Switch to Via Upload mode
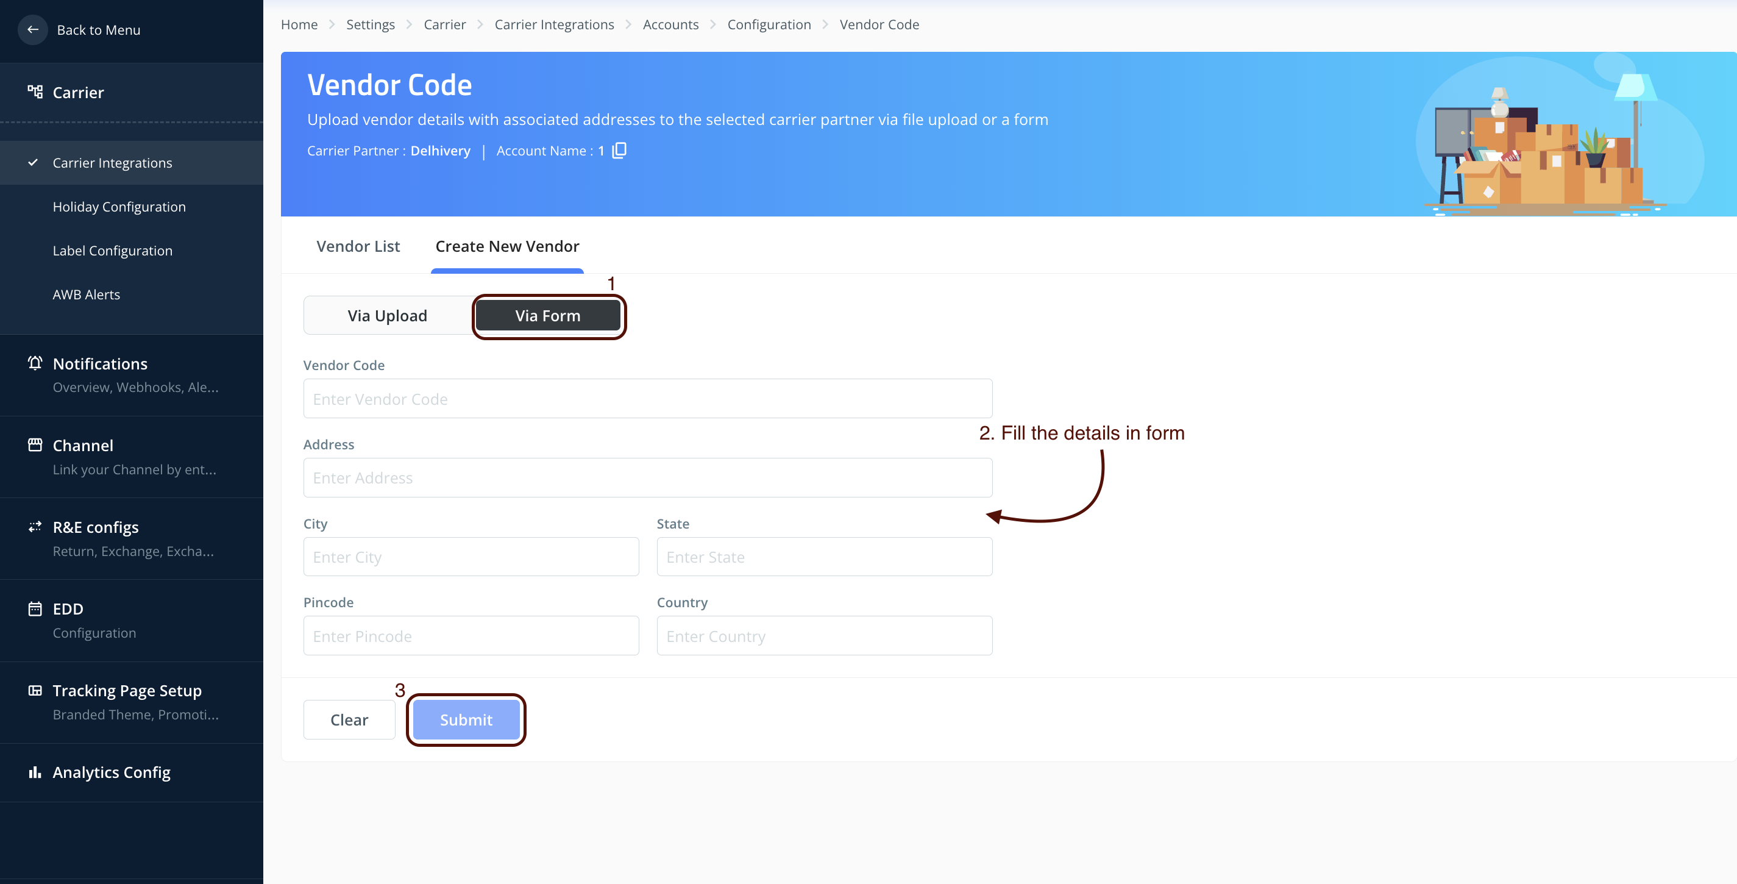This screenshot has height=884, width=1737. [388, 316]
